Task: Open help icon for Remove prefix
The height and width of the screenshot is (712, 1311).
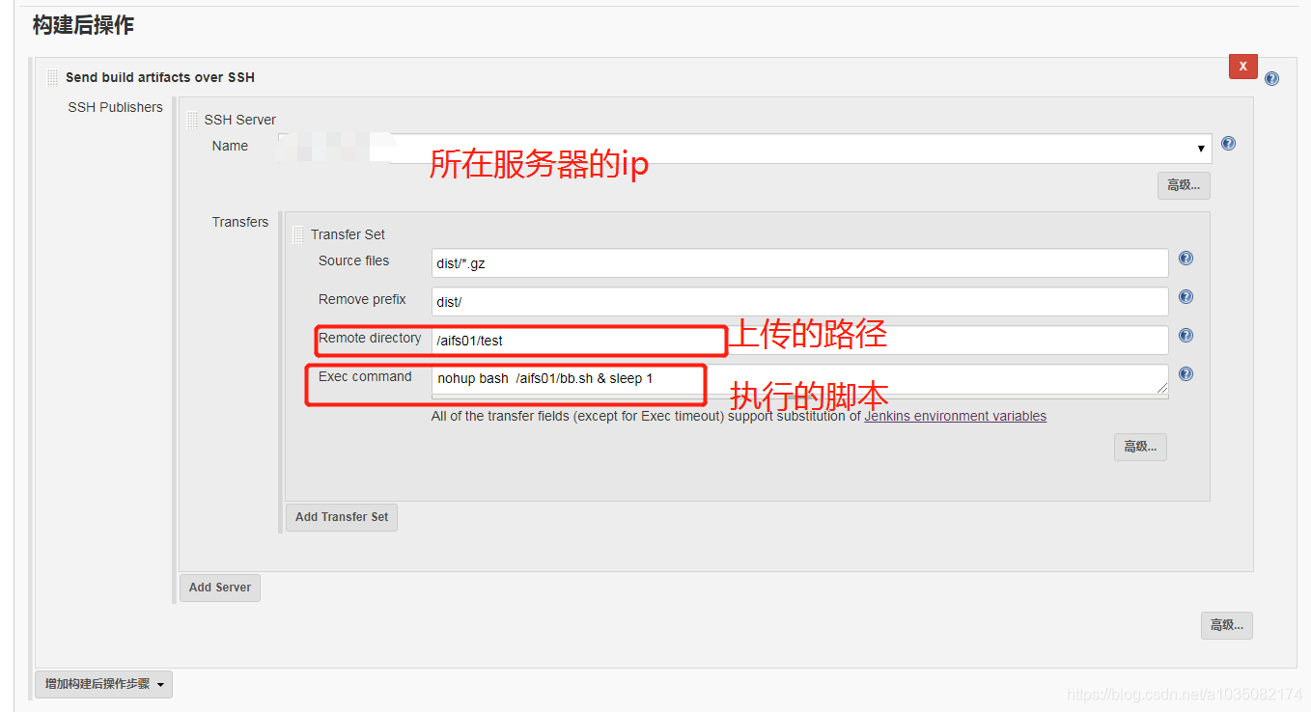Action: click(x=1185, y=297)
